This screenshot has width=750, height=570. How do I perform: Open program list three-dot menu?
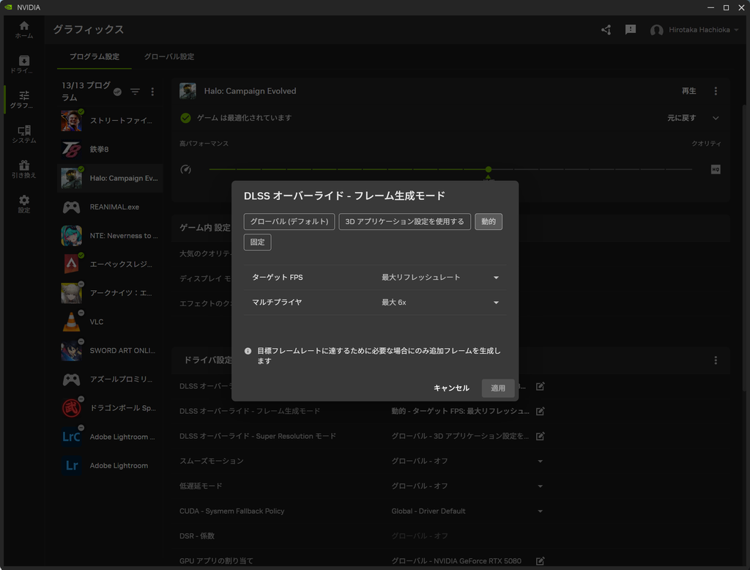152,92
